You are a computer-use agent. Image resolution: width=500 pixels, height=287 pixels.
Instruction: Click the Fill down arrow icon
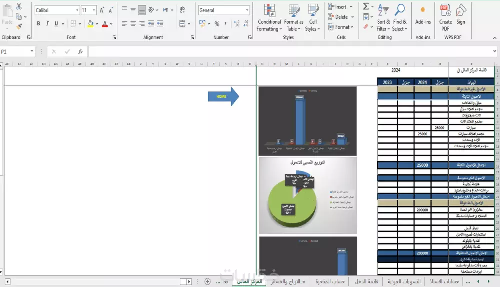pyautogui.click(x=366, y=17)
